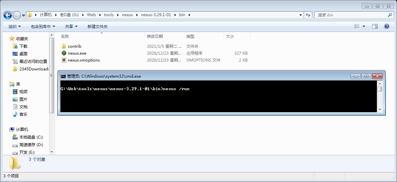Click the 应用程序 type cell

click(x=194, y=53)
